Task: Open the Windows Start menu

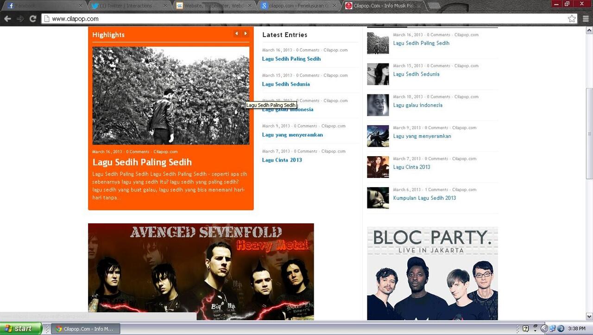Action: [x=21, y=329]
